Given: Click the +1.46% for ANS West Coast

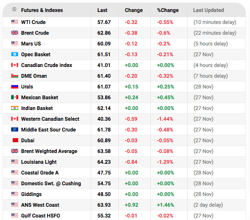Looking at the screenshot, I should (166, 205).
